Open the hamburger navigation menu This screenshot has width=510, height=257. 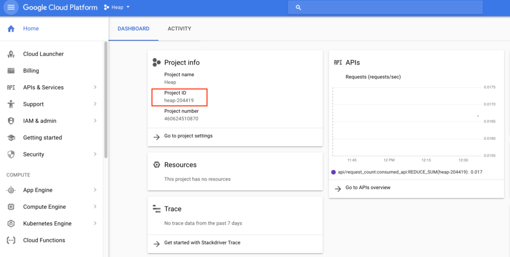pos(11,7)
